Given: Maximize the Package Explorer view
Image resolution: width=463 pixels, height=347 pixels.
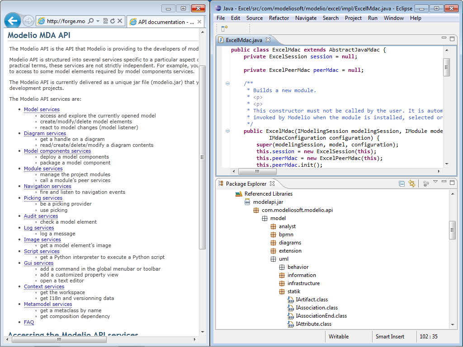Looking at the screenshot, I should pos(452,183).
